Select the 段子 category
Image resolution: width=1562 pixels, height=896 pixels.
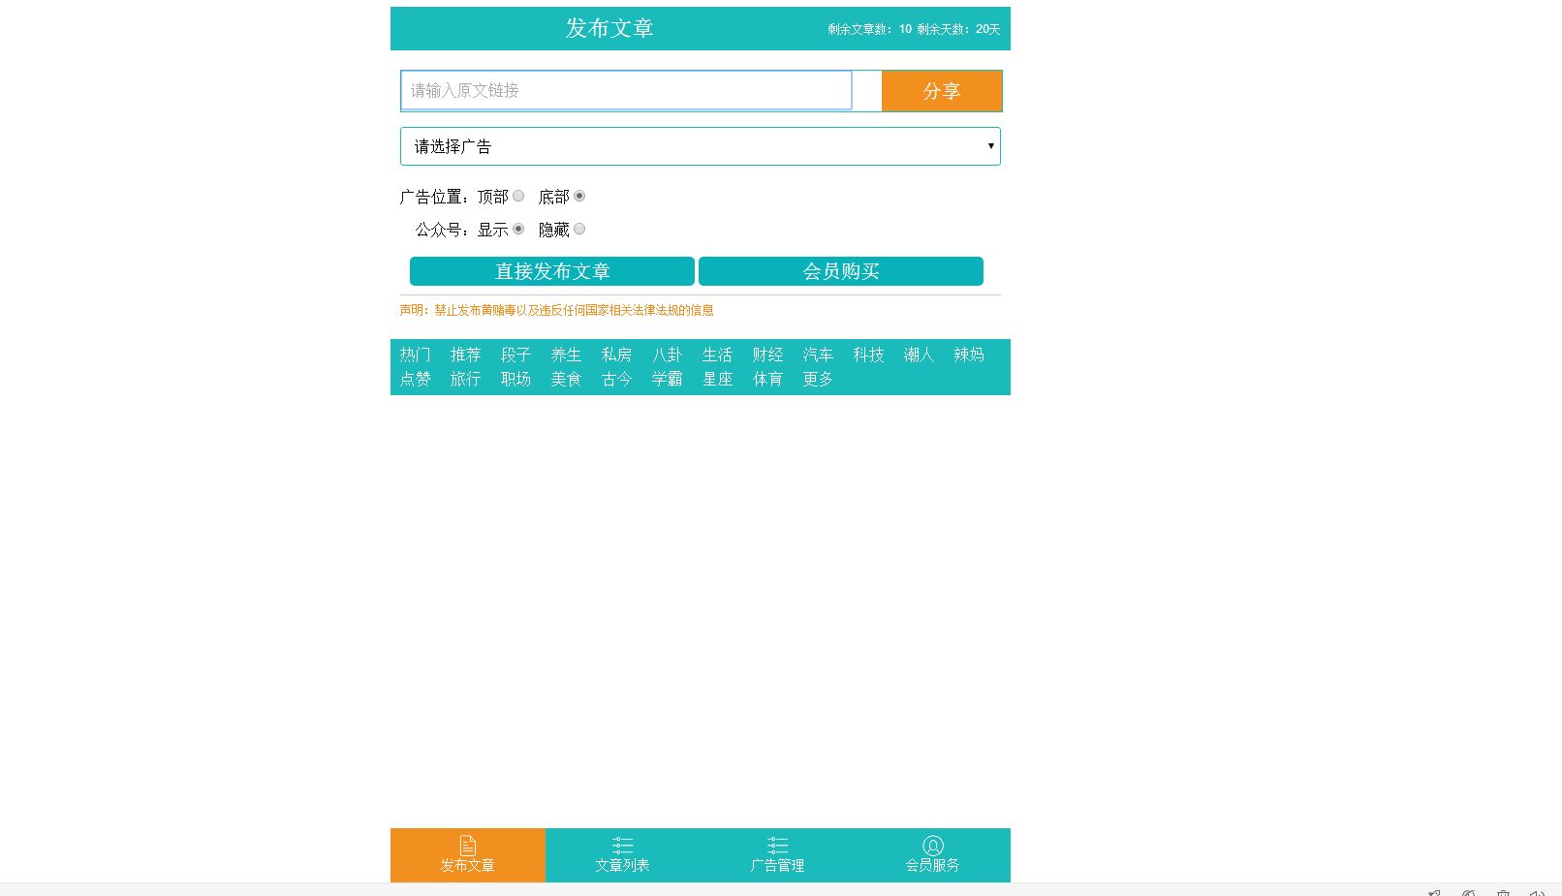pyautogui.click(x=516, y=355)
